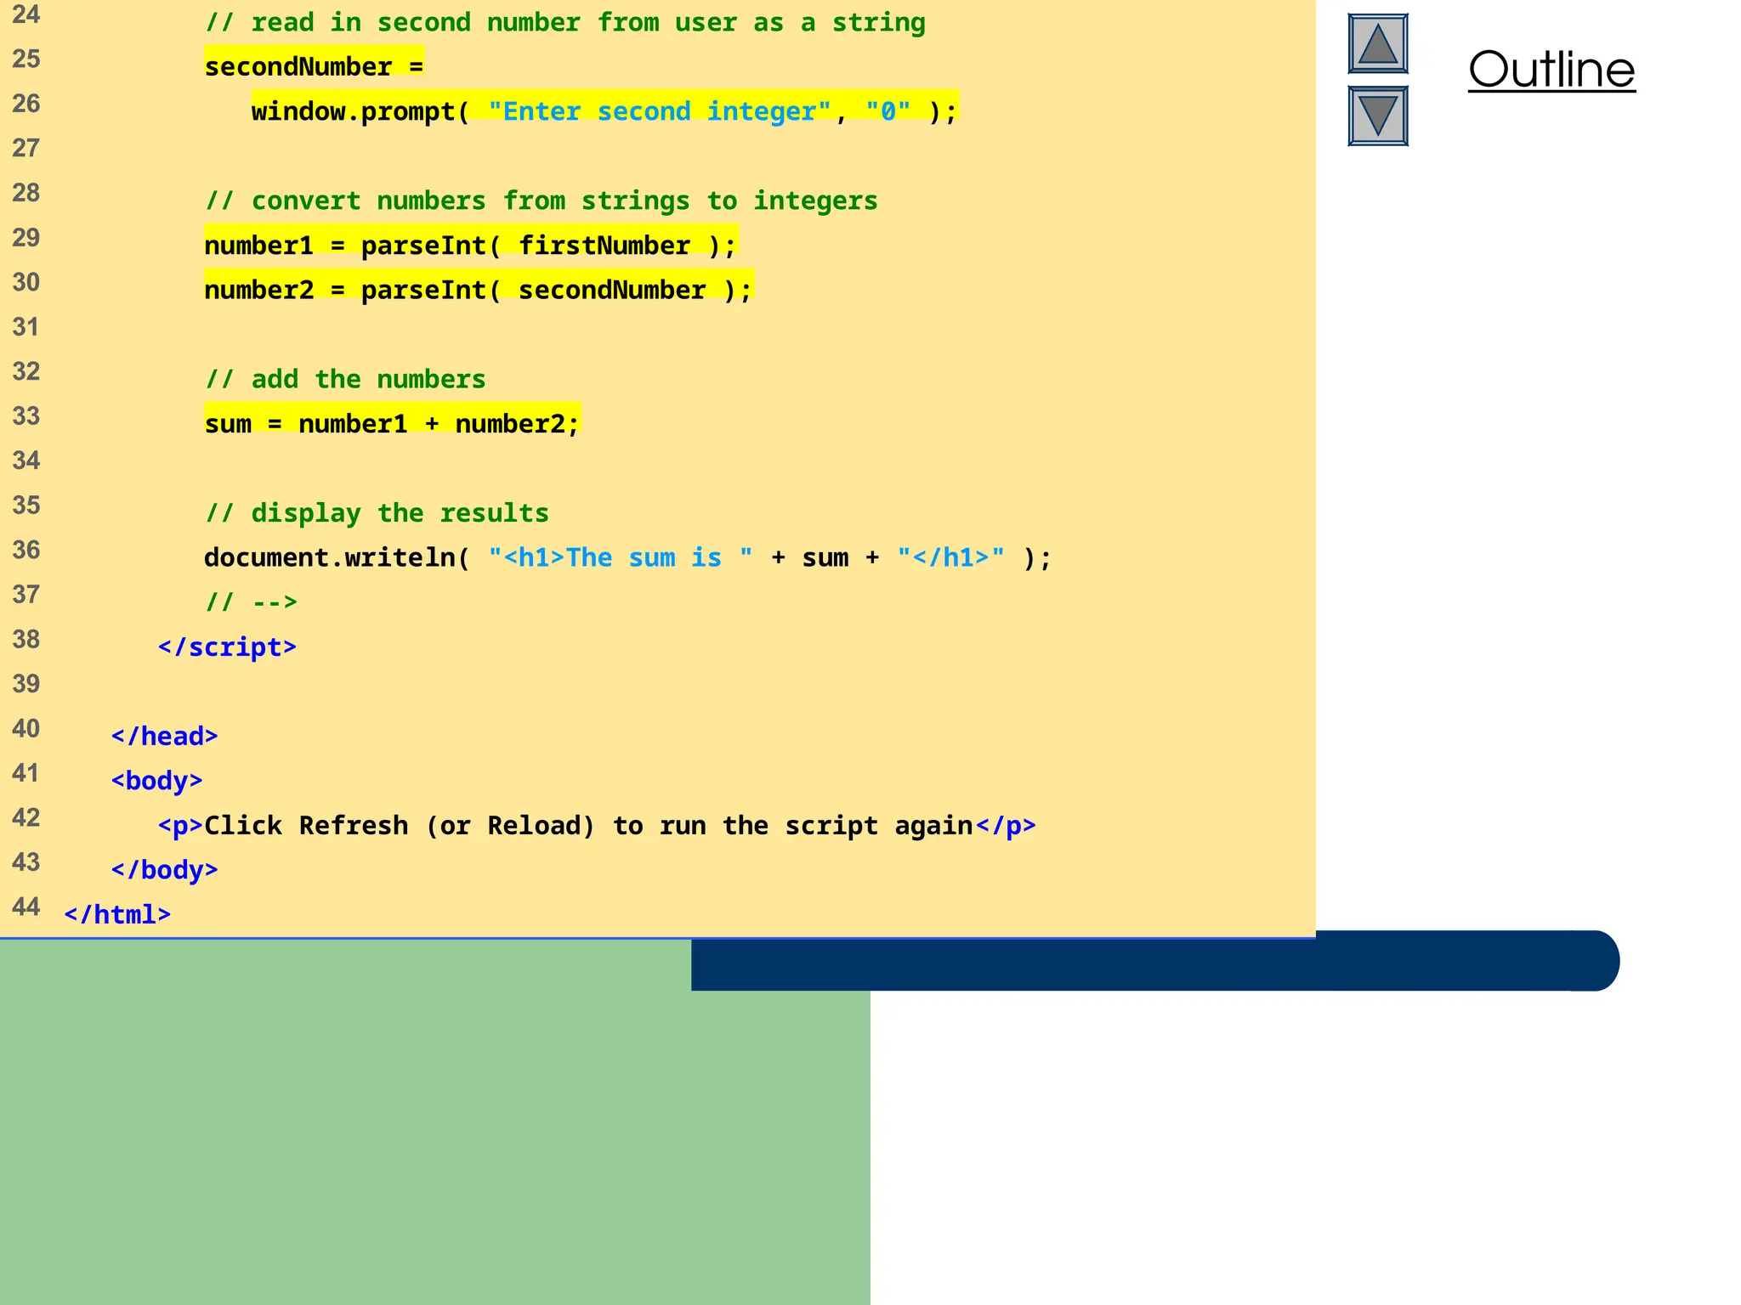This screenshot has height=1305, width=1741.
Task: Click the 'secondNumber =' highlighted code
Action: (x=314, y=66)
